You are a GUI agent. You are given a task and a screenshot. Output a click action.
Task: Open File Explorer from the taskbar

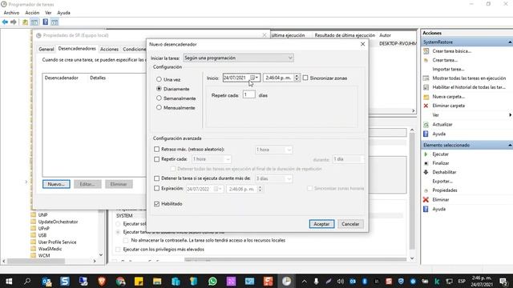click(x=157, y=281)
